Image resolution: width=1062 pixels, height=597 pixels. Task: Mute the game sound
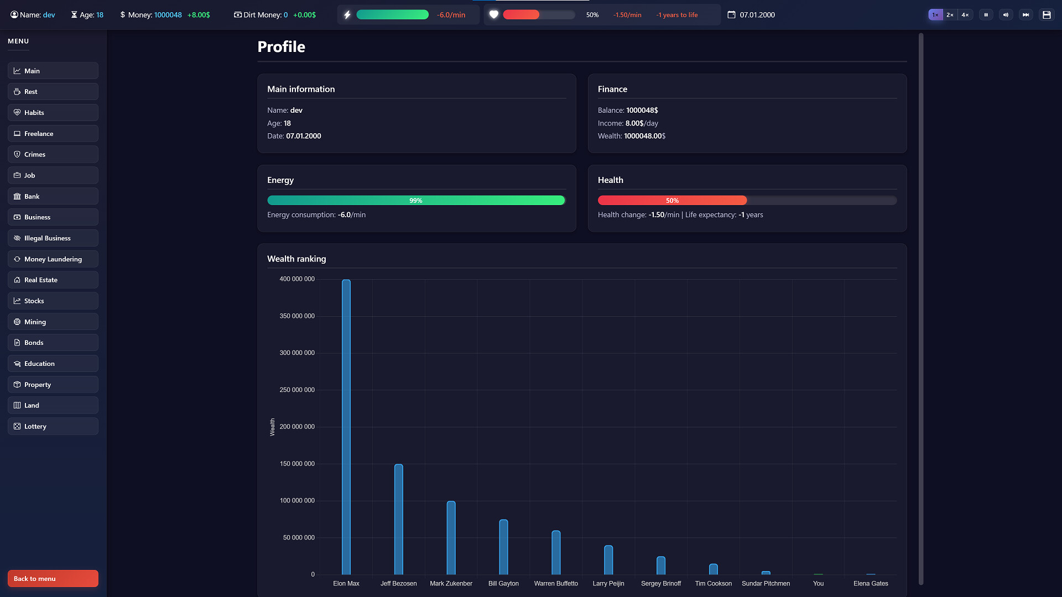pos(1006,15)
